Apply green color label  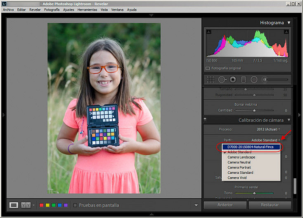[54, 205]
